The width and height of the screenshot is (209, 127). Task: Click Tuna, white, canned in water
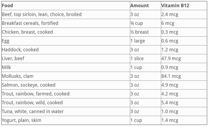pyautogui.click(x=33, y=111)
